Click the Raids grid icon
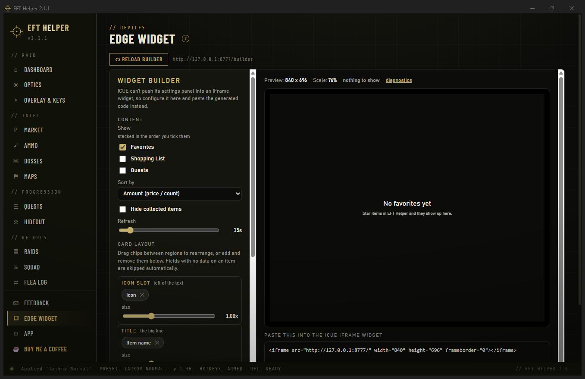 pos(16,252)
